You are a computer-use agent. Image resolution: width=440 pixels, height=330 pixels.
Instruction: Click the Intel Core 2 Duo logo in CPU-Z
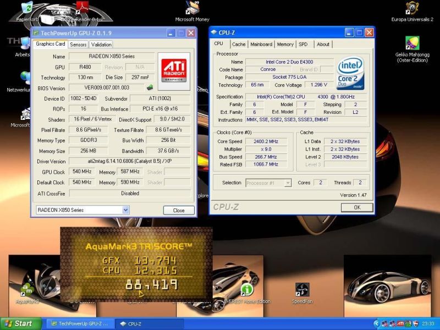pos(351,73)
